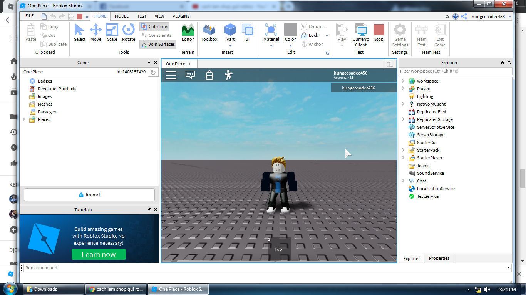Select the Select tool in ribbon
The image size is (526, 295).
click(x=80, y=33)
